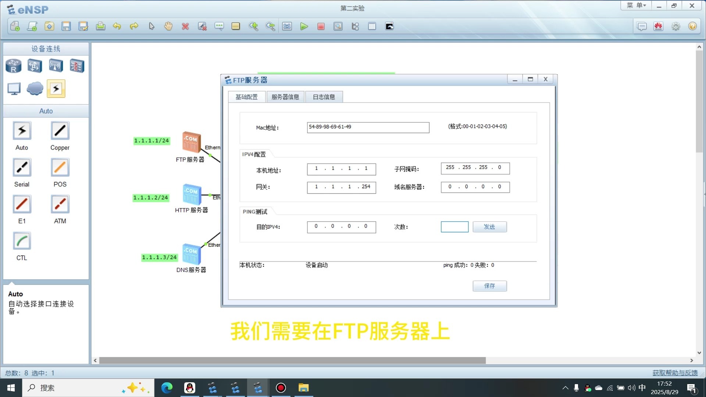Screen dimensions: 706x397
Task: Select the FTP服务器 device on canvas
Action: click(191, 143)
